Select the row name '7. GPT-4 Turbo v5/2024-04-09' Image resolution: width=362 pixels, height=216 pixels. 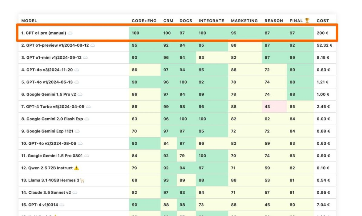[x=53, y=106]
